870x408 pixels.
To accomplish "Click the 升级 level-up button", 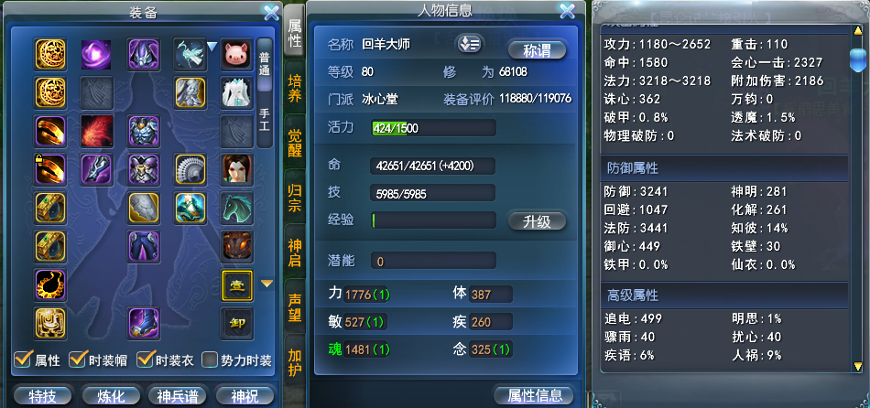I will point(537,221).
